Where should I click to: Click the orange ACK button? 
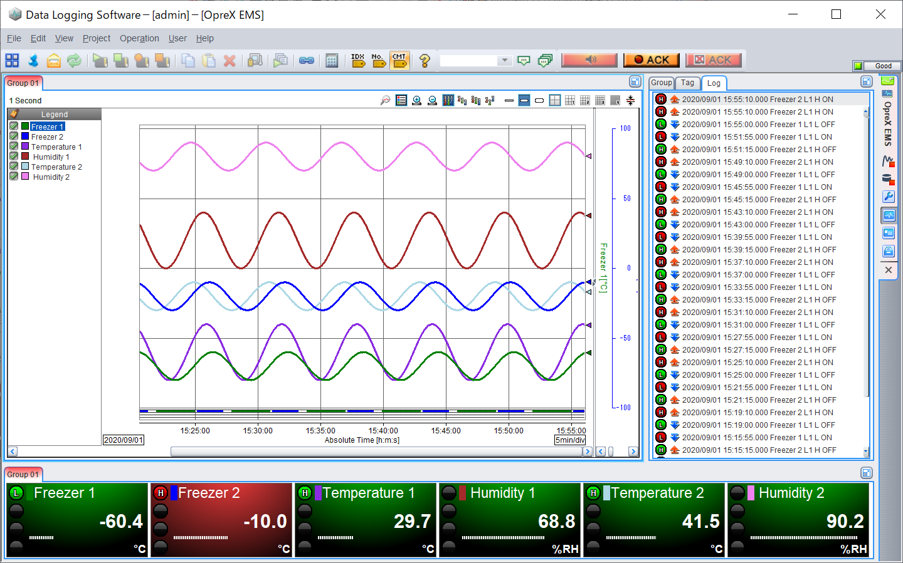pyautogui.click(x=652, y=59)
